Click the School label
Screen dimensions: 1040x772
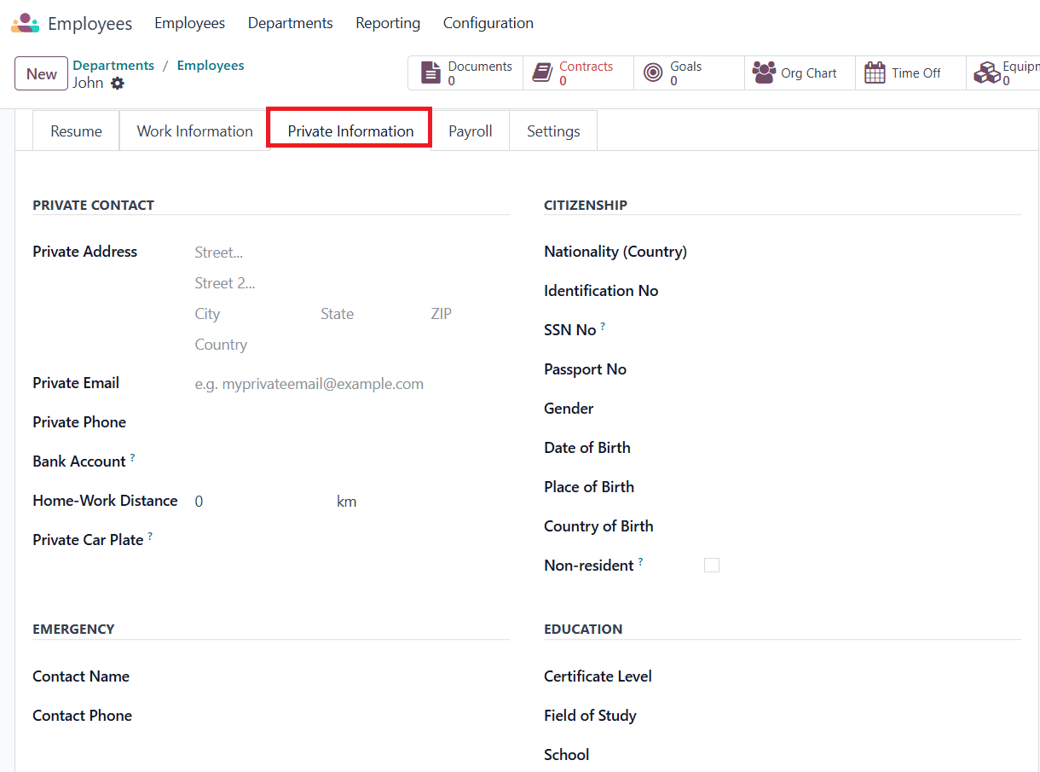[x=566, y=755]
